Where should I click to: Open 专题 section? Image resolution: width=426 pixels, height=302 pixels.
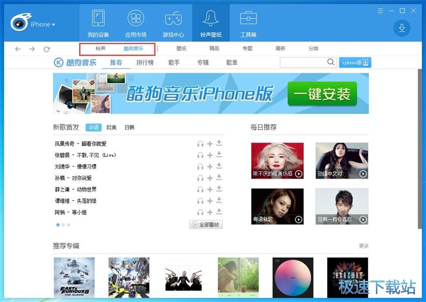247,48
